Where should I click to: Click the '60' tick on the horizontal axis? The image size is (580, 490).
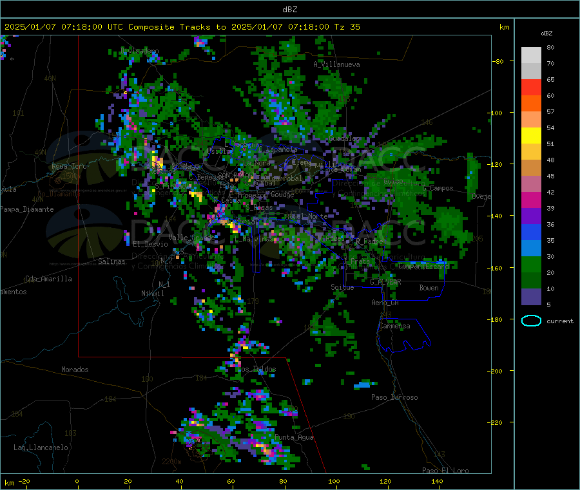pos(231,481)
